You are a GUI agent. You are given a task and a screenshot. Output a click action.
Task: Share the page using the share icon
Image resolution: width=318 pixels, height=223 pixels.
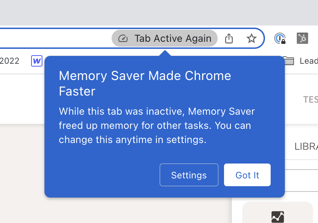(229, 38)
